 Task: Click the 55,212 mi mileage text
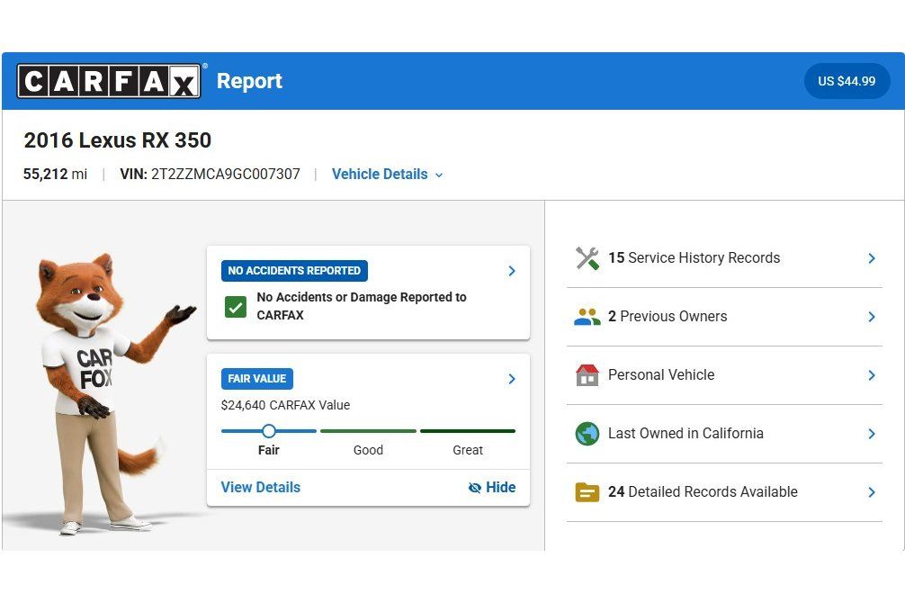pyautogui.click(x=56, y=175)
